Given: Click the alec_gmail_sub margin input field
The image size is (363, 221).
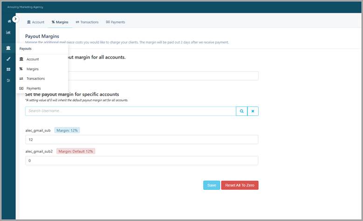Looking at the screenshot, I should pos(141,140).
